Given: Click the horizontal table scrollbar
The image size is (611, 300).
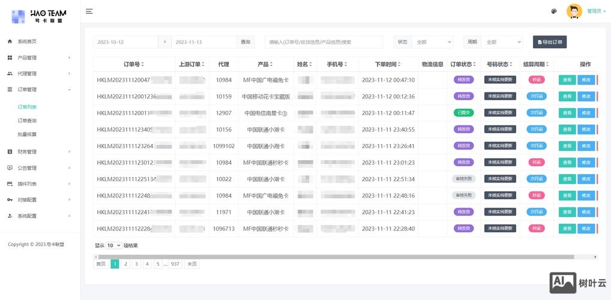Looking at the screenshot, I should [336, 257].
